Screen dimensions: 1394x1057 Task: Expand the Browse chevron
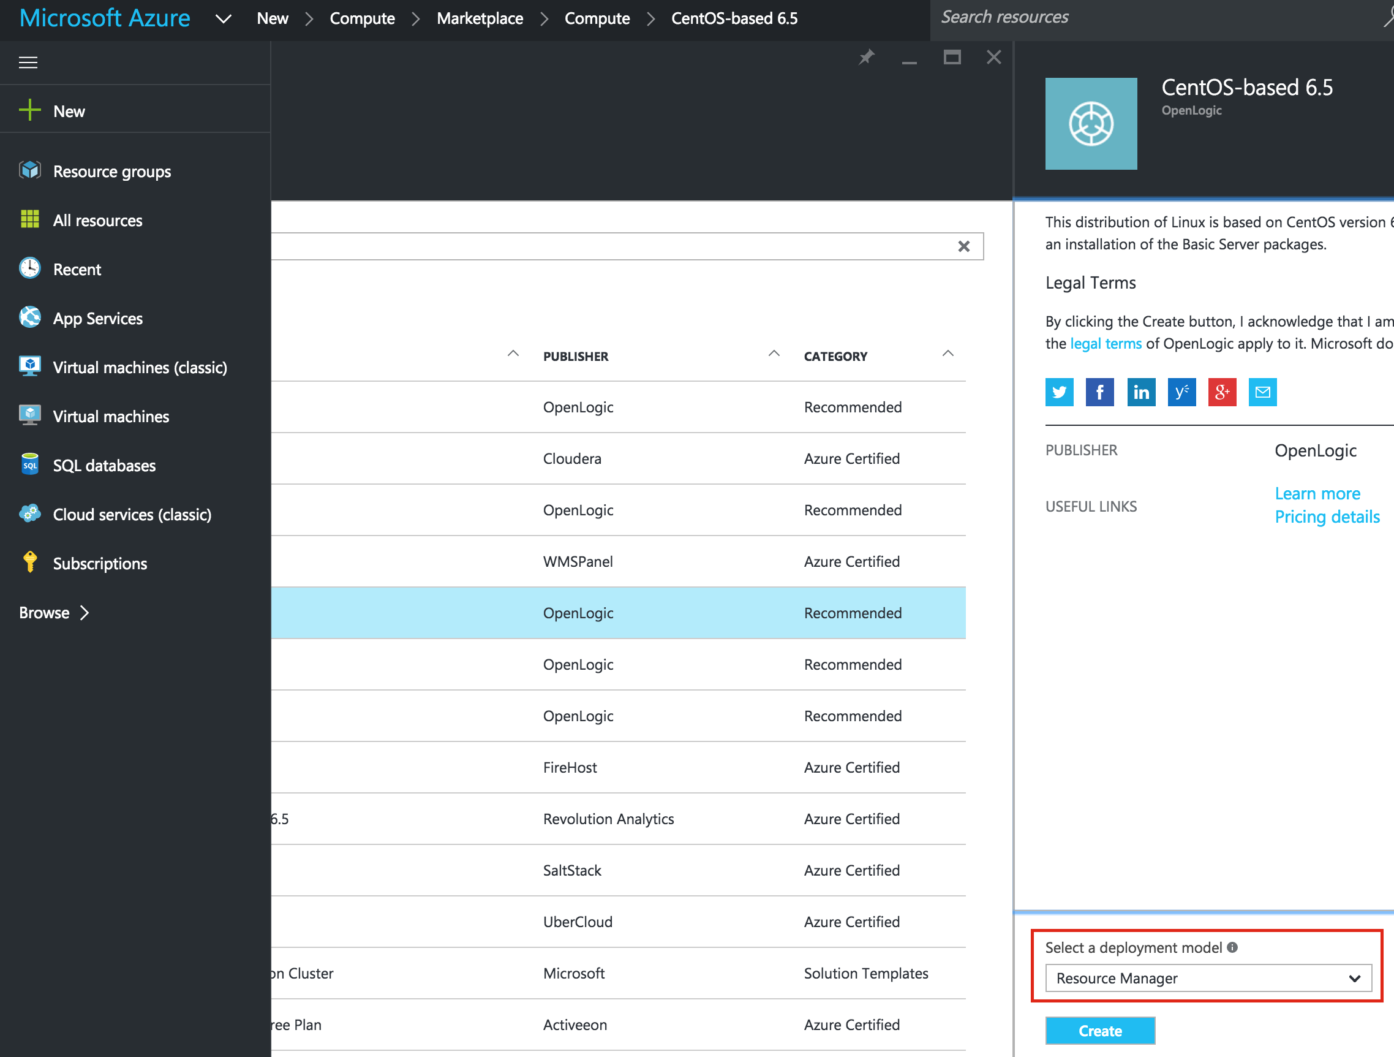[x=85, y=612]
